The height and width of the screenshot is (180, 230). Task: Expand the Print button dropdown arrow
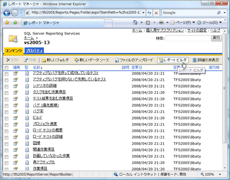point(167,23)
